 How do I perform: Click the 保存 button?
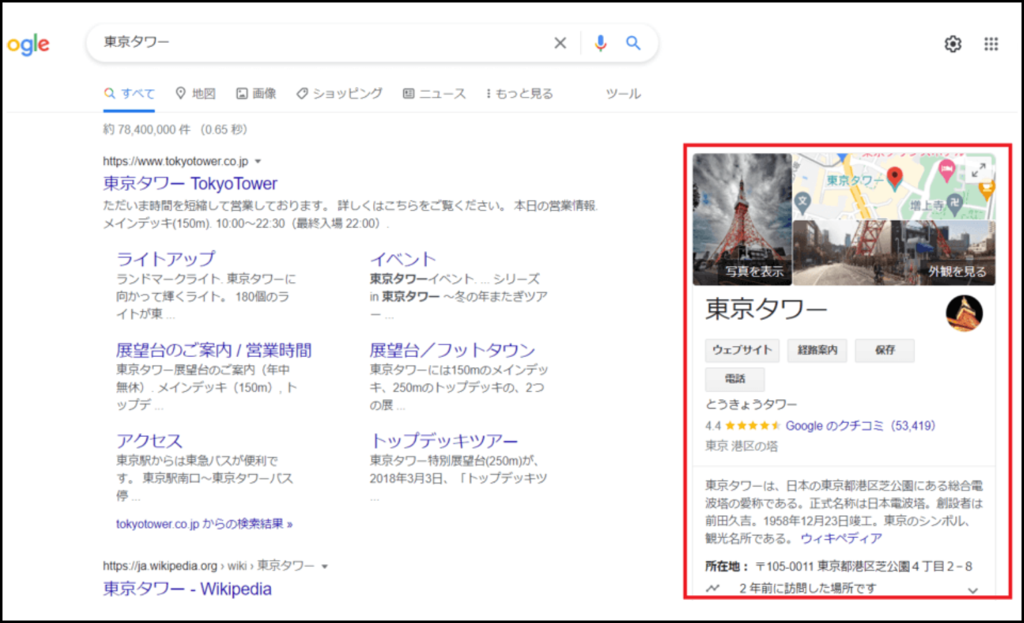point(885,350)
